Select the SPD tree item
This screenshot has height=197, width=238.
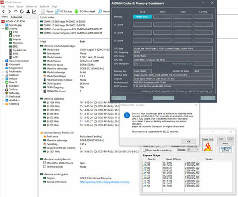point(15,47)
